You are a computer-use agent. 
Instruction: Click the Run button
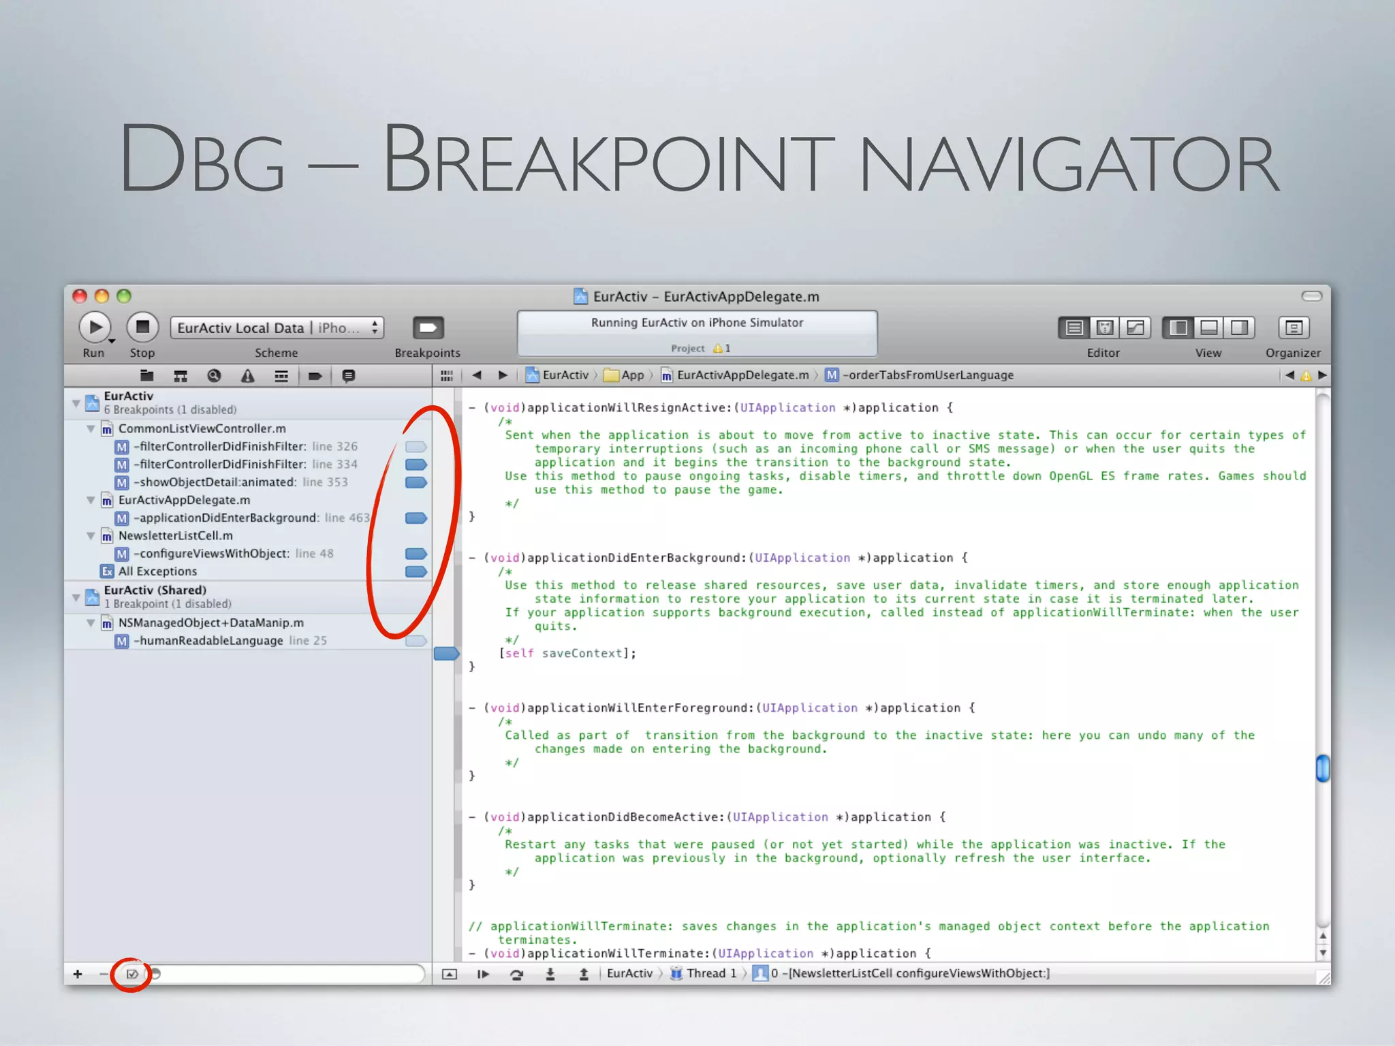95,328
